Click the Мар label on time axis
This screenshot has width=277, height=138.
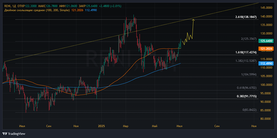[125, 126]
